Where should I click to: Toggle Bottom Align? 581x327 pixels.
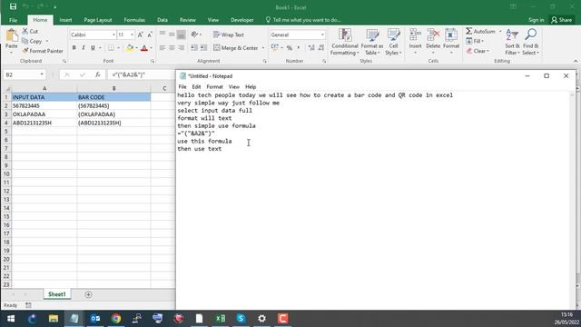(x=181, y=35)
